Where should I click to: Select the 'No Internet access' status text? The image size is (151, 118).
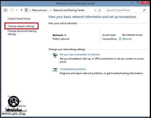coord(132,35)
